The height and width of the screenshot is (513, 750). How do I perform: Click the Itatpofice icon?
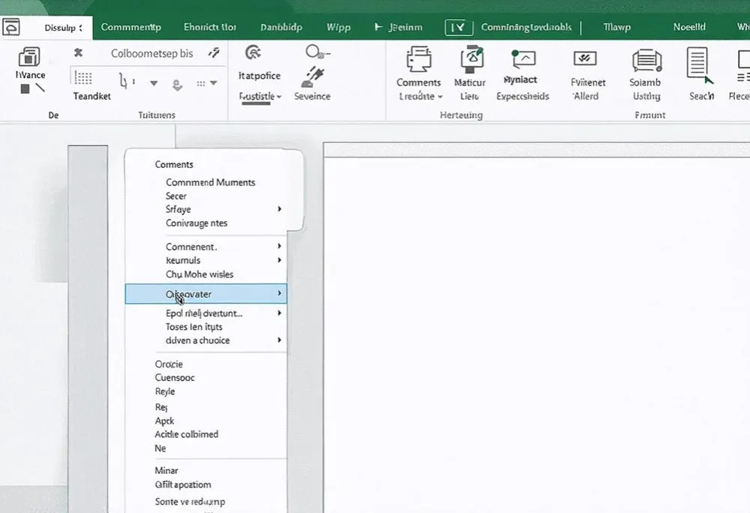click(254, 52)
